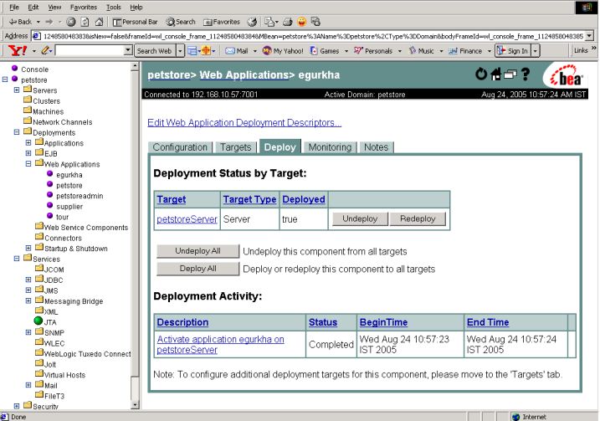Open the Personal Bar toolbar button
The height and width of the screenshot is (421, 600).
click(135, 22)
